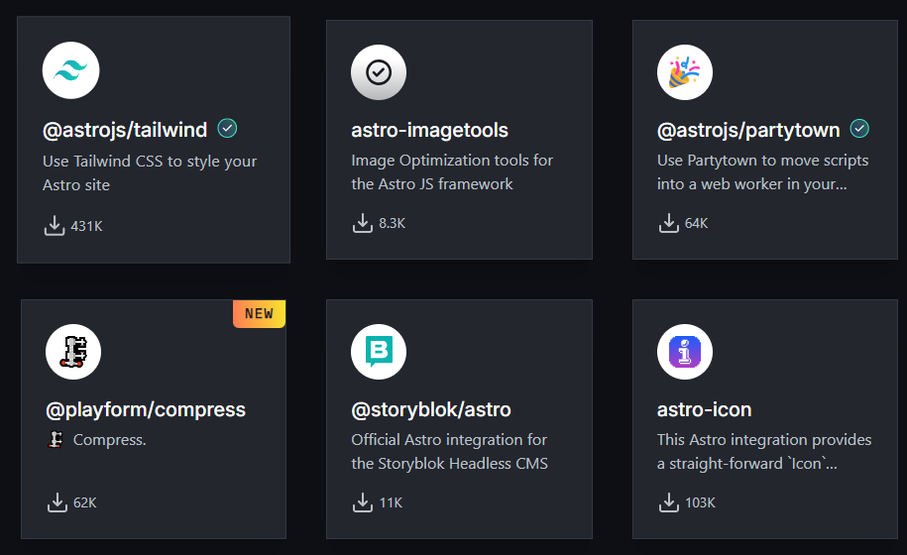Image resolution: width=907 pixels, height=555 pixels.
Task: Click the 431K download count
Action: [87, 226]
